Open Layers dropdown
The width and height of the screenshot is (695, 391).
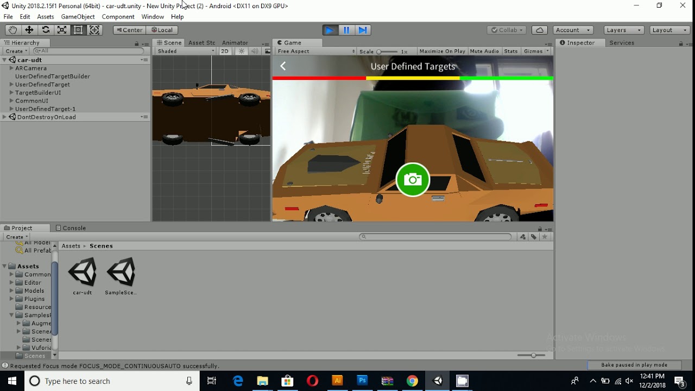pos(624,30)
